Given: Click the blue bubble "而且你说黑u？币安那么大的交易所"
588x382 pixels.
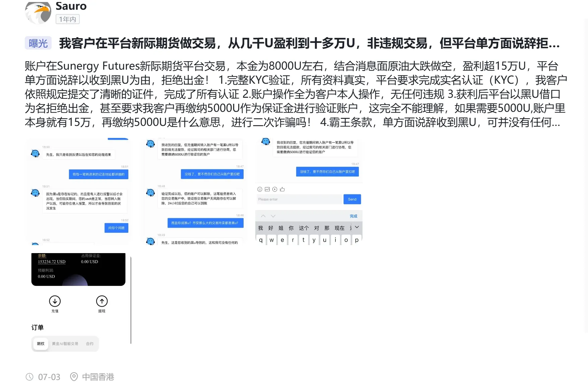Looking at the screenshot, I should pyautogui.click(x=205, y=223).
